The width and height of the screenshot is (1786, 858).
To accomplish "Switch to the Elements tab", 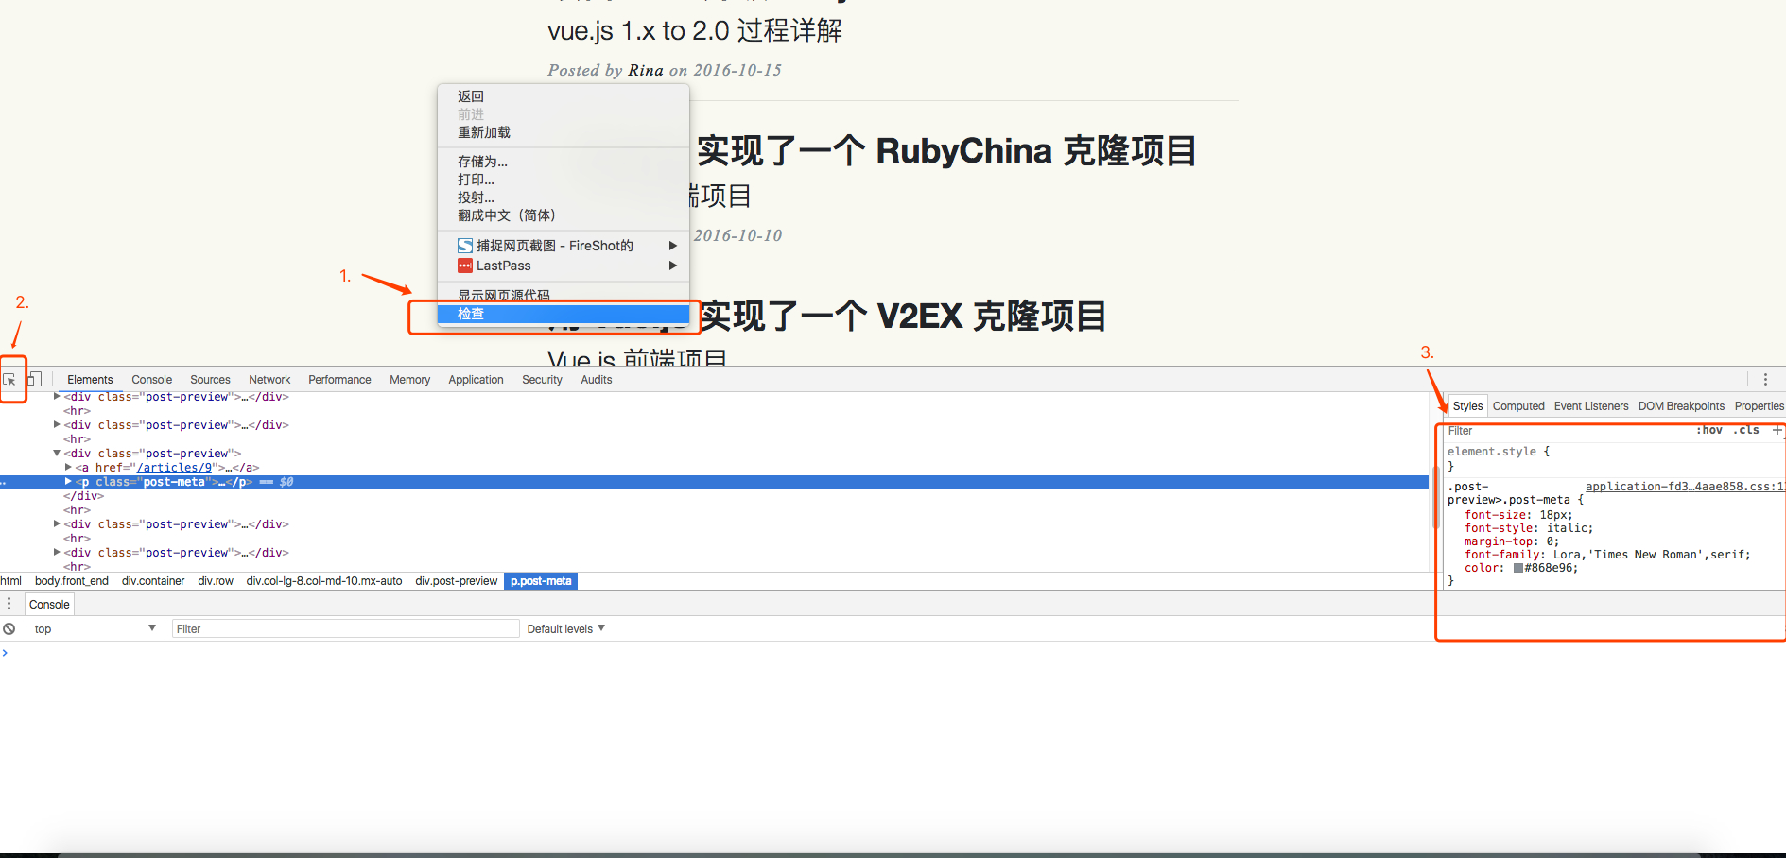I will coord(90,380).
